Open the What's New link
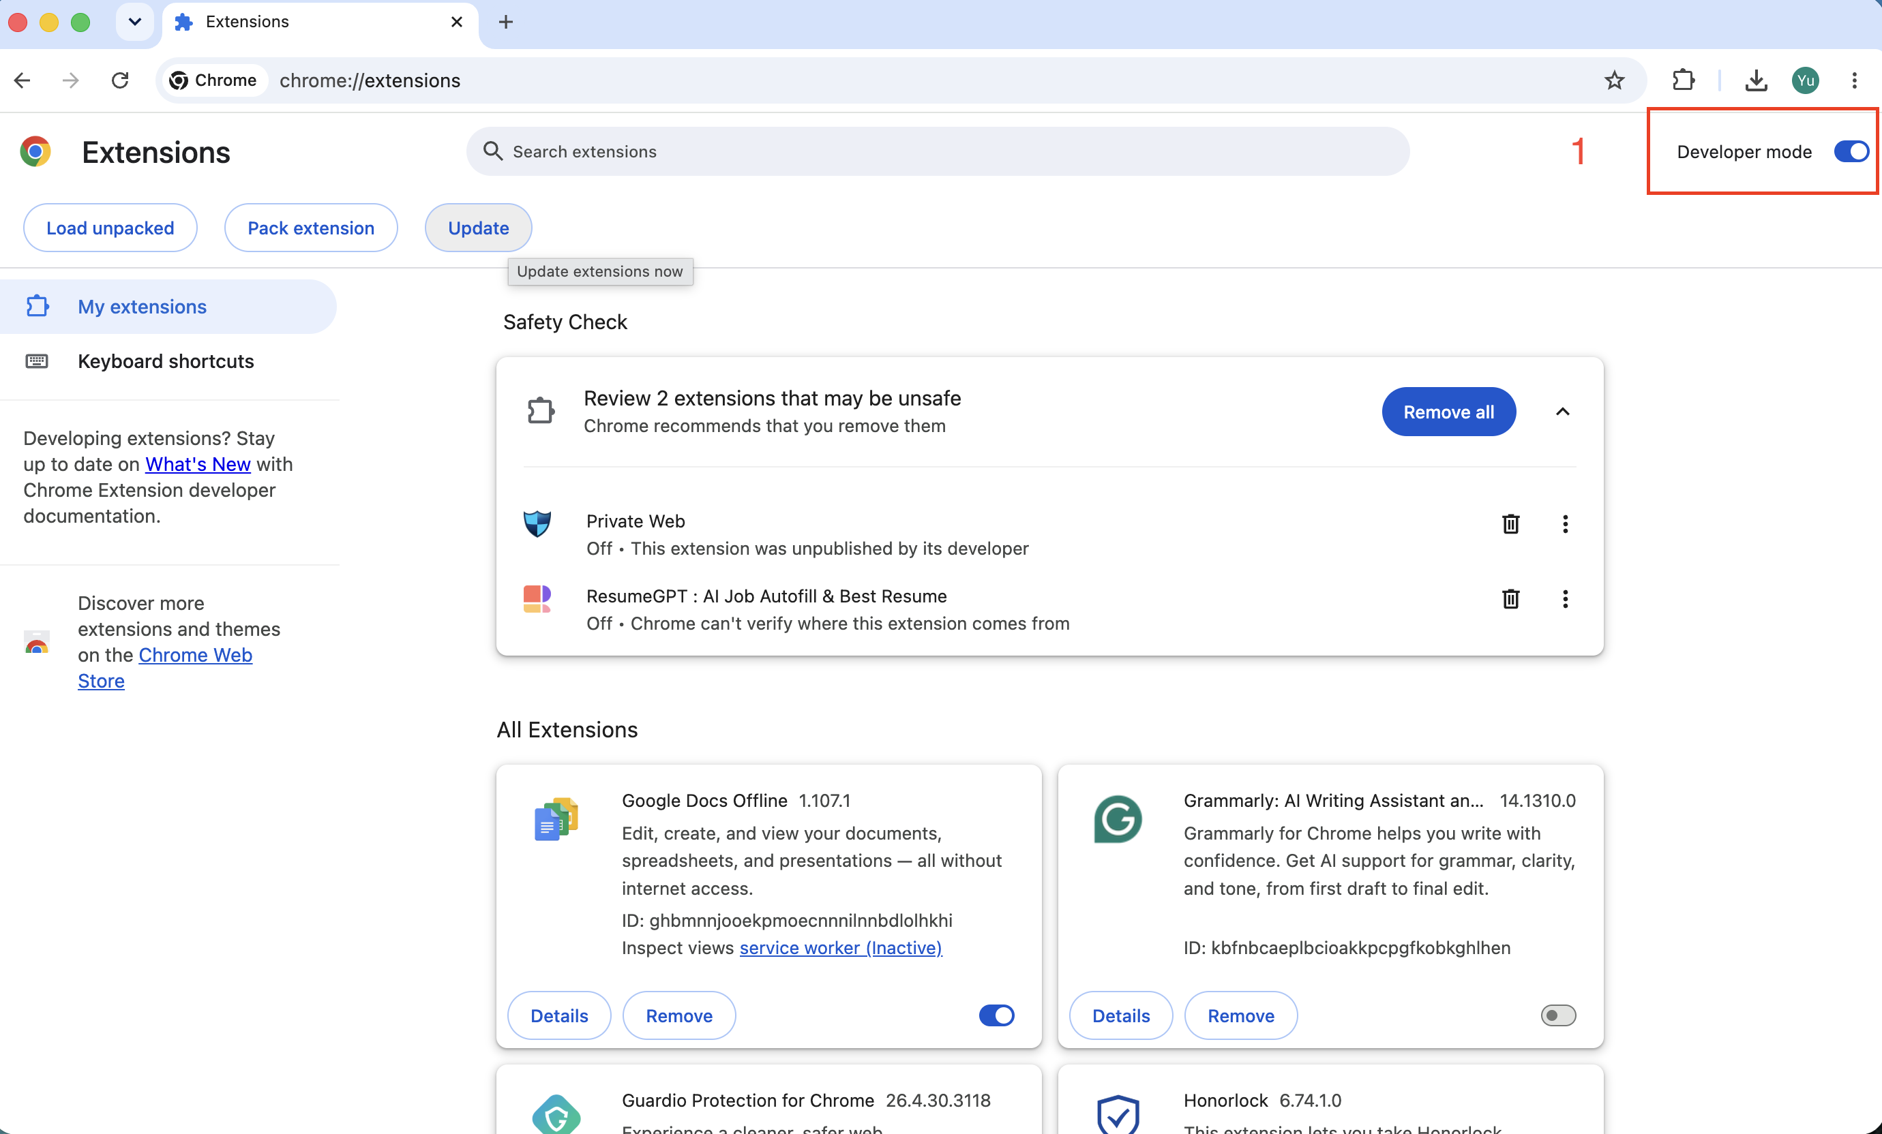Viewport: 1882px width, 1134px height. point(198,464)
